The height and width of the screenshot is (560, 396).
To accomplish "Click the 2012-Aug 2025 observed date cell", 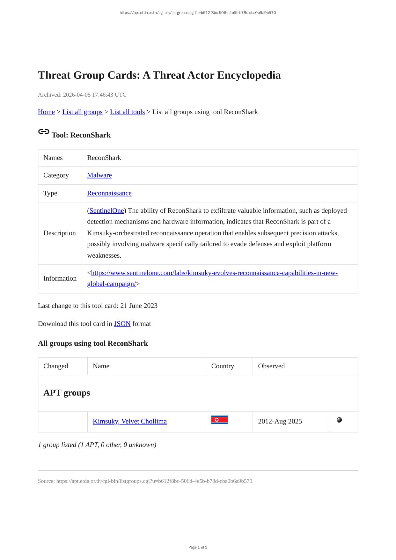I will [280, 421].
